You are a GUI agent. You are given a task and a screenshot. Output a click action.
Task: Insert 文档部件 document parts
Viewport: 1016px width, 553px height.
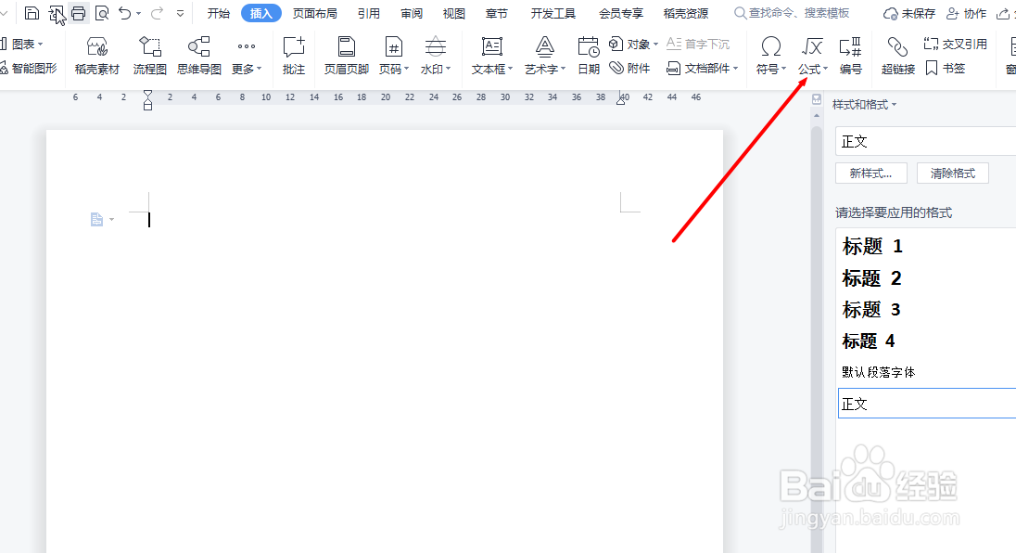(703, 68)
